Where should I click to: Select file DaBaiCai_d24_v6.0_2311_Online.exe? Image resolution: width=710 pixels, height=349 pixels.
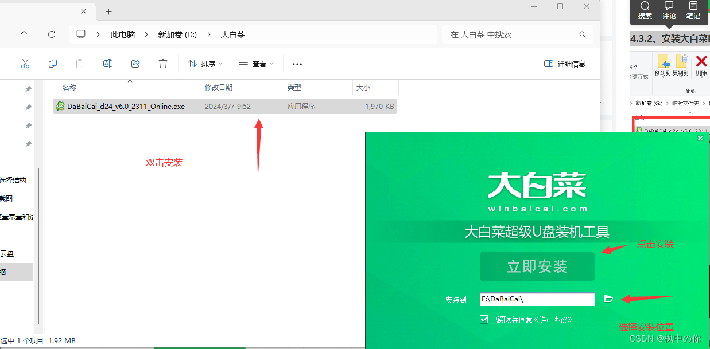225,106
